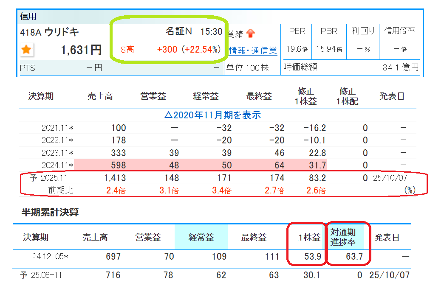Viewport: 444px width, 294px height.
Task: Click the 半期累計決算 section heading
Action: tap(50, 213)
